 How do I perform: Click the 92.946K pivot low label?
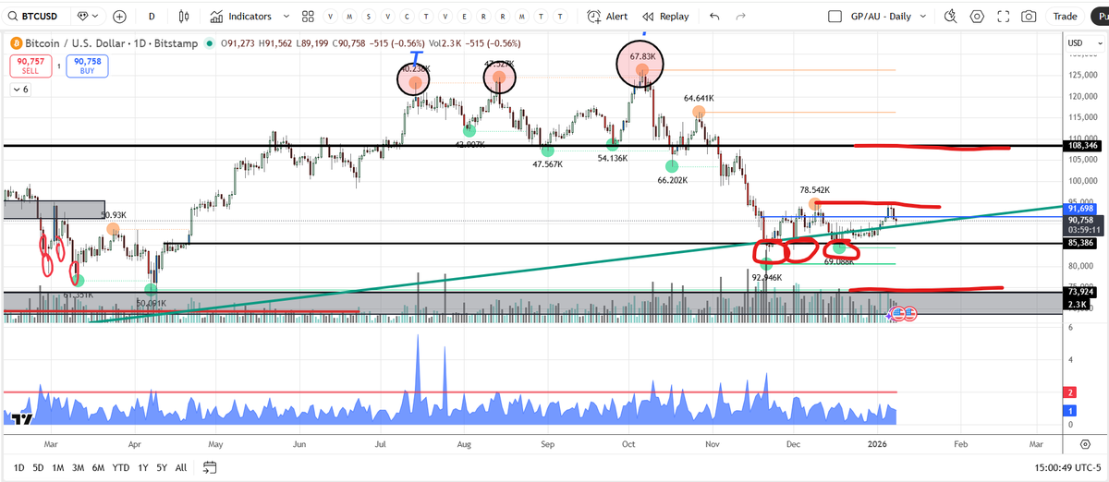coord(767,277)
